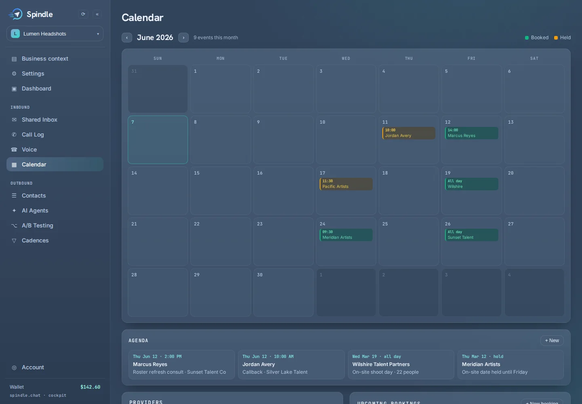Viewport: 582px width, 404px height.
Task: Open the Sunset Talent all-day event
Action: pyautogui.click(x=471, y=235)
